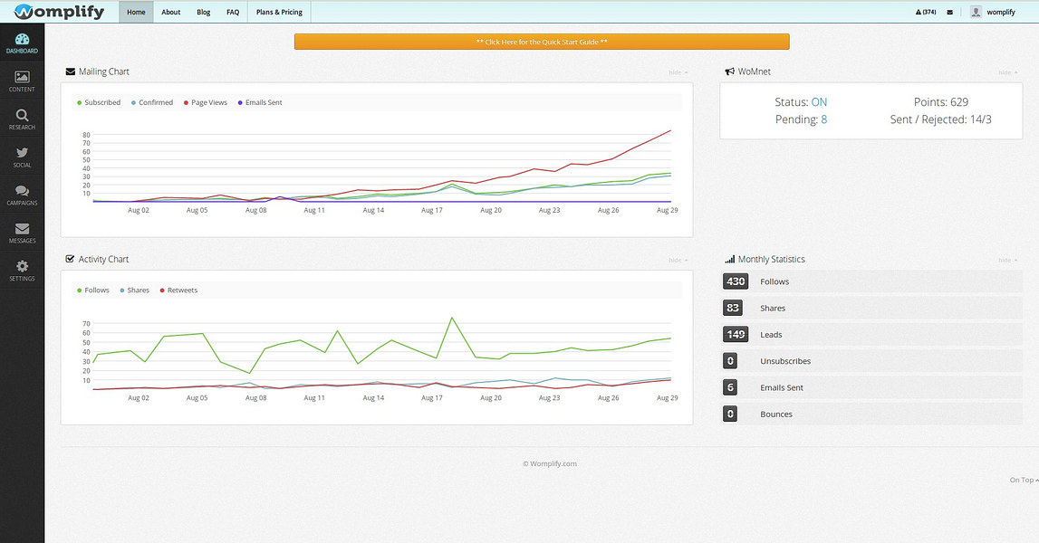Open the Social Twitter bird icon

tap(22, 157)
